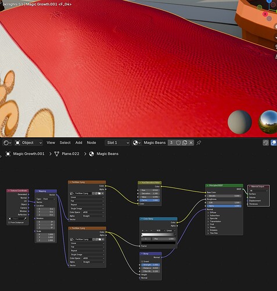Open Mapping node Type Point dropdown

point(48,199)
